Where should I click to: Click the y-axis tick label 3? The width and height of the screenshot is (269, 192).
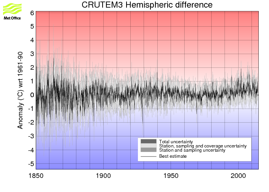pyautogui.click(x=32, y=54)
